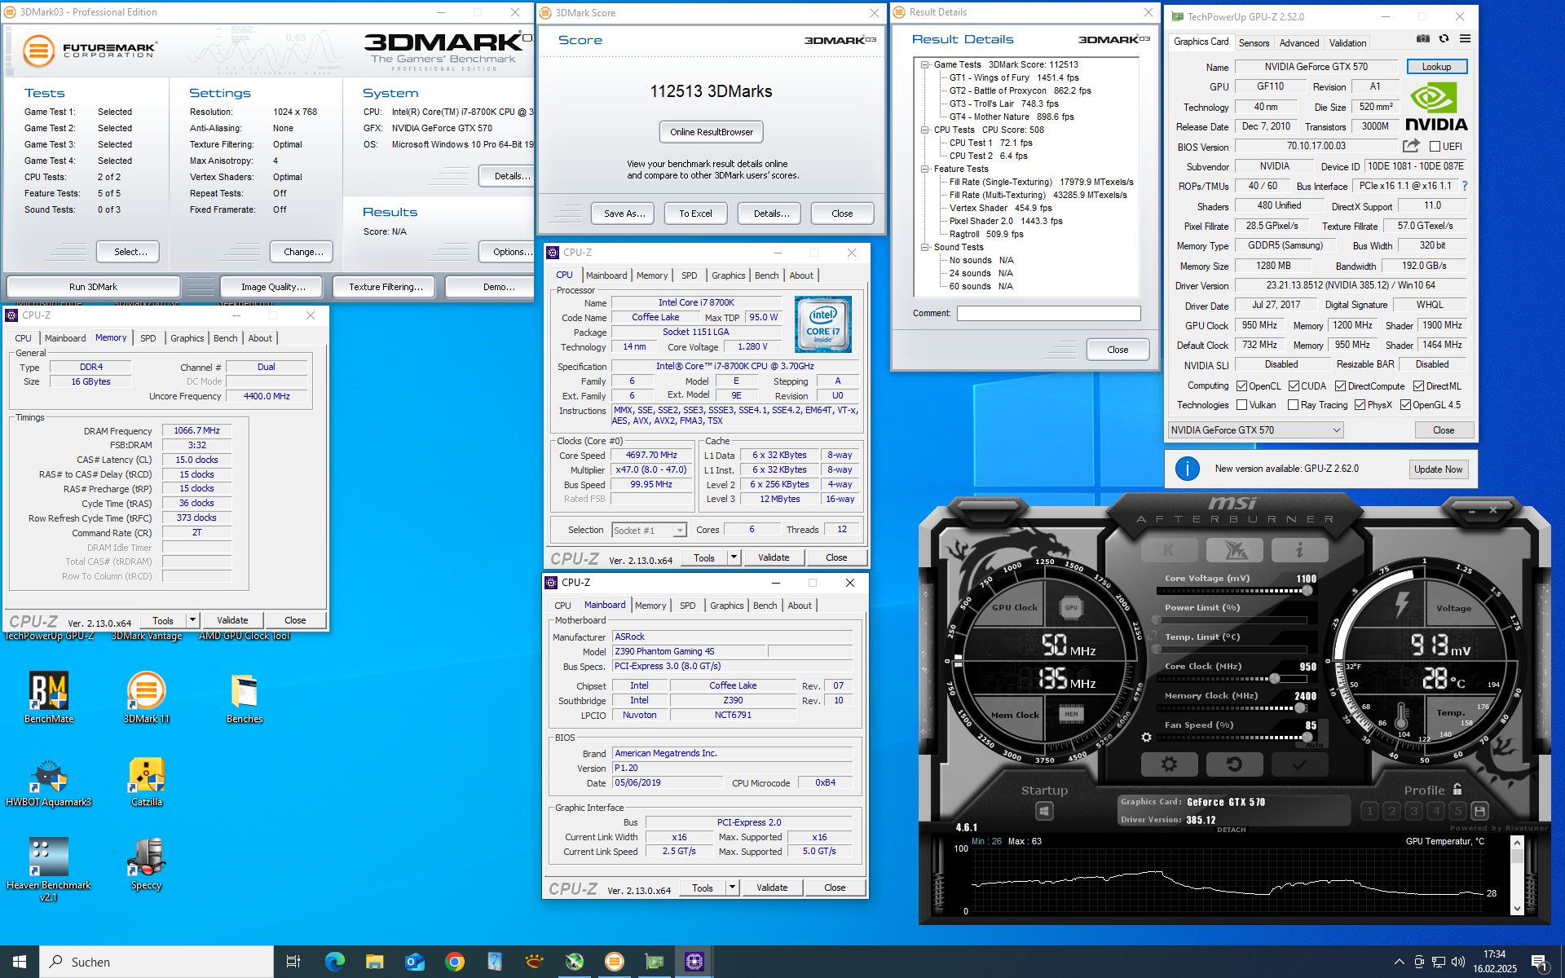Click the Profile lock icon in Afterburner
This screenshot has width=1565, height=978.
[x=1457, y=789]
